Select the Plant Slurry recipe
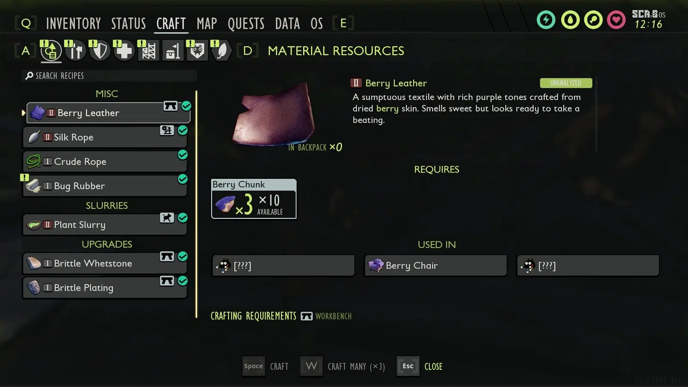This screenshot has width=688, height=387. pos(105,224)
